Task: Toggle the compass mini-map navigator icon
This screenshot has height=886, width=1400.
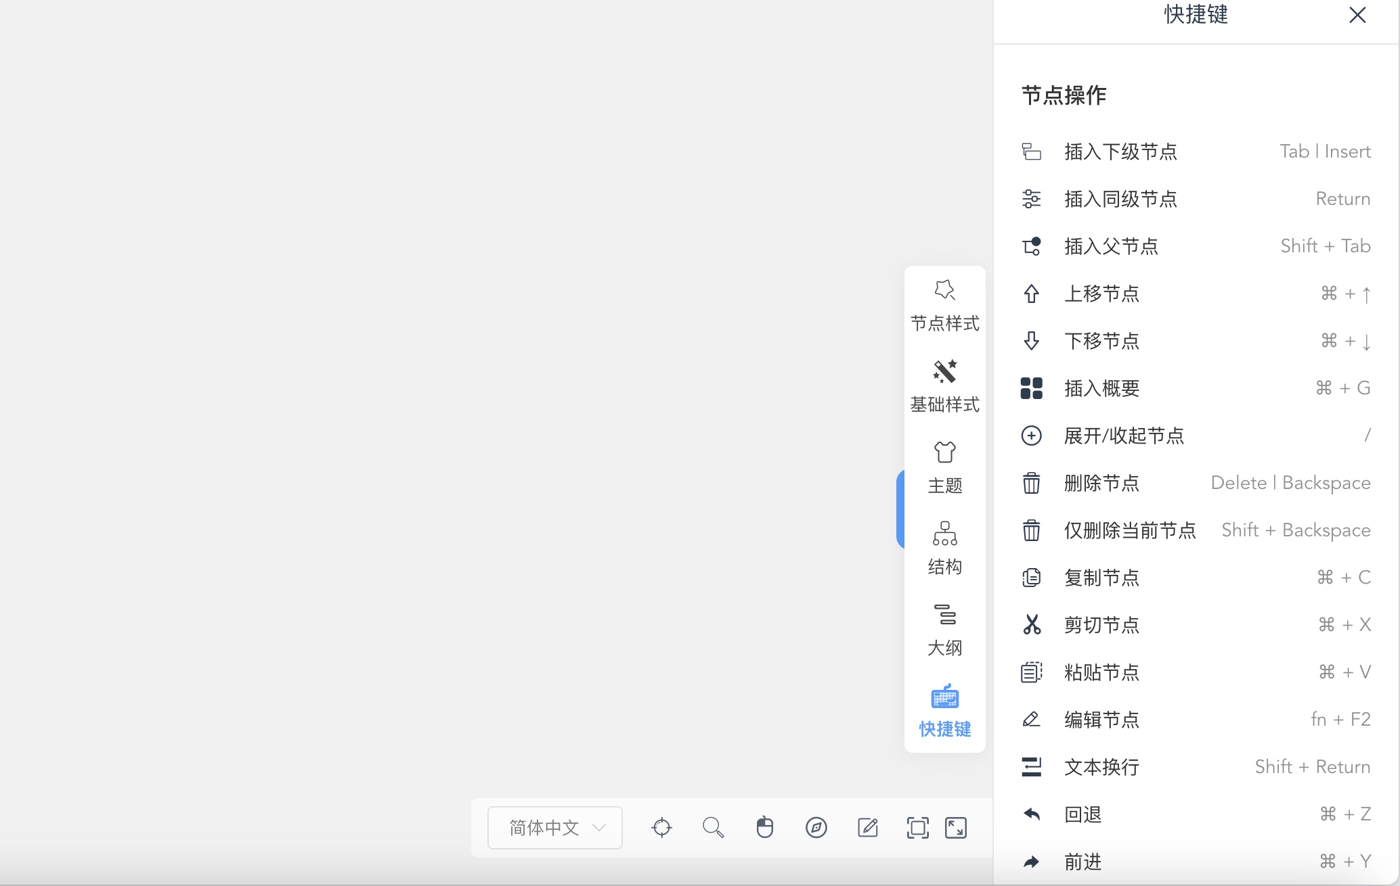Action: click(816, 827)
